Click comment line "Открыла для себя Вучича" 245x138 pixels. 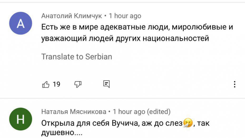click(x=112, y=123)
